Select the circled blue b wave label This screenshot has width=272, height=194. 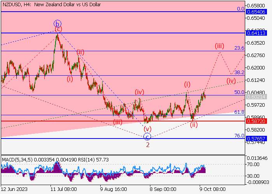(x=58, y=24)
